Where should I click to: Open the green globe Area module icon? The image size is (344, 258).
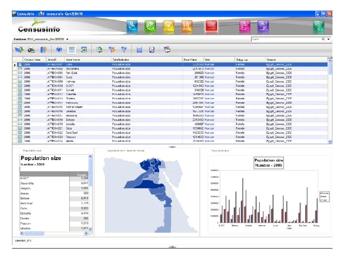[150, 26]
